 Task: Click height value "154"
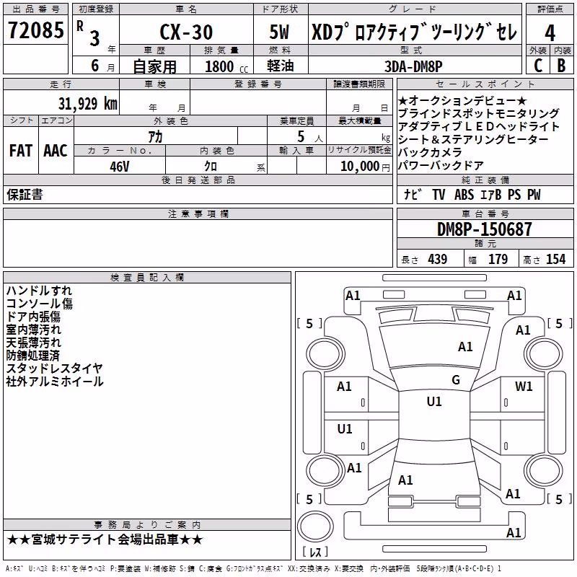click(555, 259)
